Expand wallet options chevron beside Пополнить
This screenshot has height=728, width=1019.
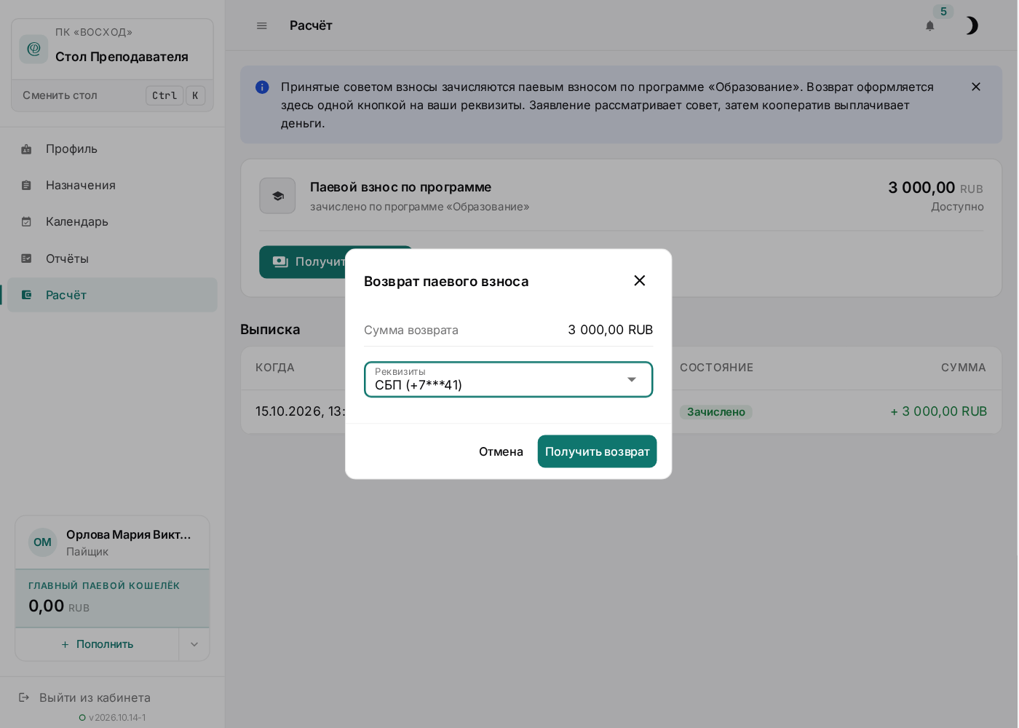(x=194, y=644)
